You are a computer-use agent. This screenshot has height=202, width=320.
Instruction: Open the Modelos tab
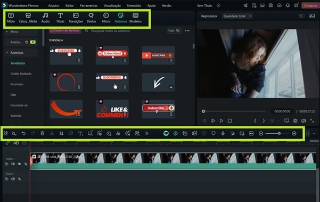coord(136,18)
